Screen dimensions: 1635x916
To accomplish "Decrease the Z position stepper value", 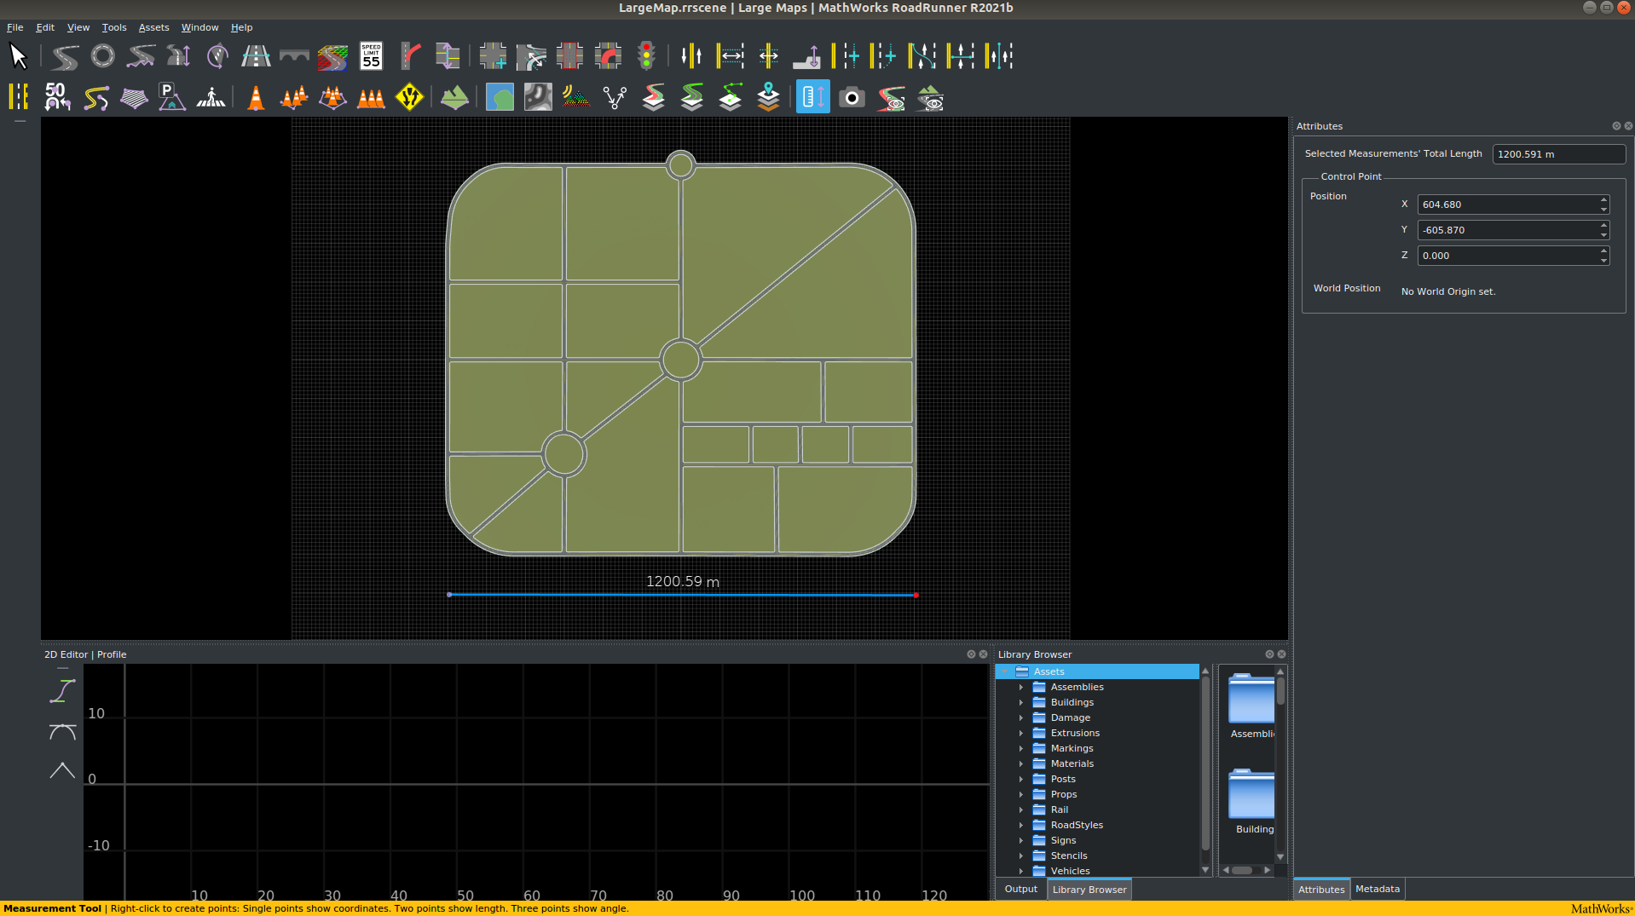I will coord(1603,260).
